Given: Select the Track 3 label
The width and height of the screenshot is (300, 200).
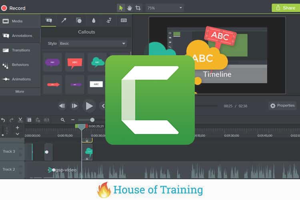Looking at the screenshot, I should pos(9,151).
